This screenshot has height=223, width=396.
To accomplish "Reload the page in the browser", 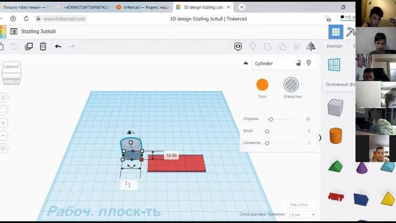I will coord(26,19).
